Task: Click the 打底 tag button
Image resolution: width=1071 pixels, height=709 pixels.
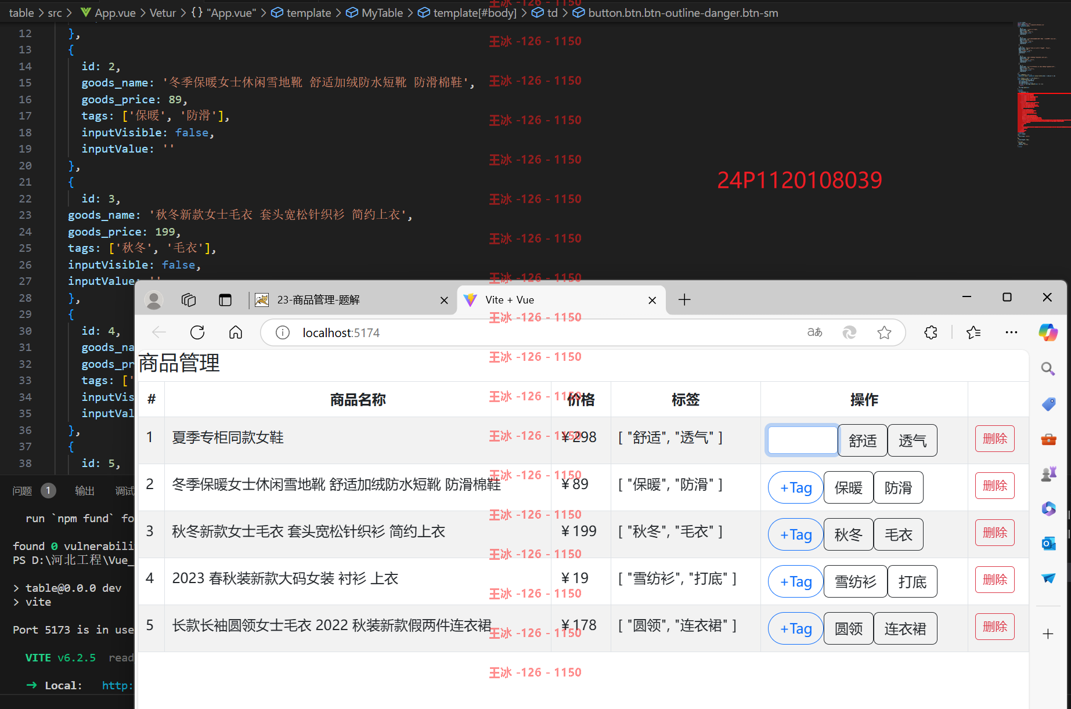Action: pos(913,581)
